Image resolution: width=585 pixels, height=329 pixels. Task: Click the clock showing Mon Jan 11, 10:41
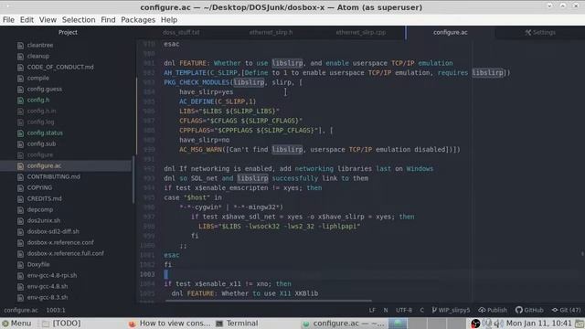[x=538, y=324]
